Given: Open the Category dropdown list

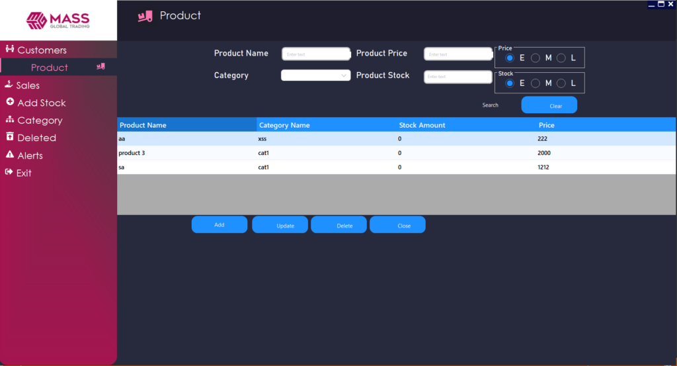Looking at the screenshot, I should (x=315, y=75).
